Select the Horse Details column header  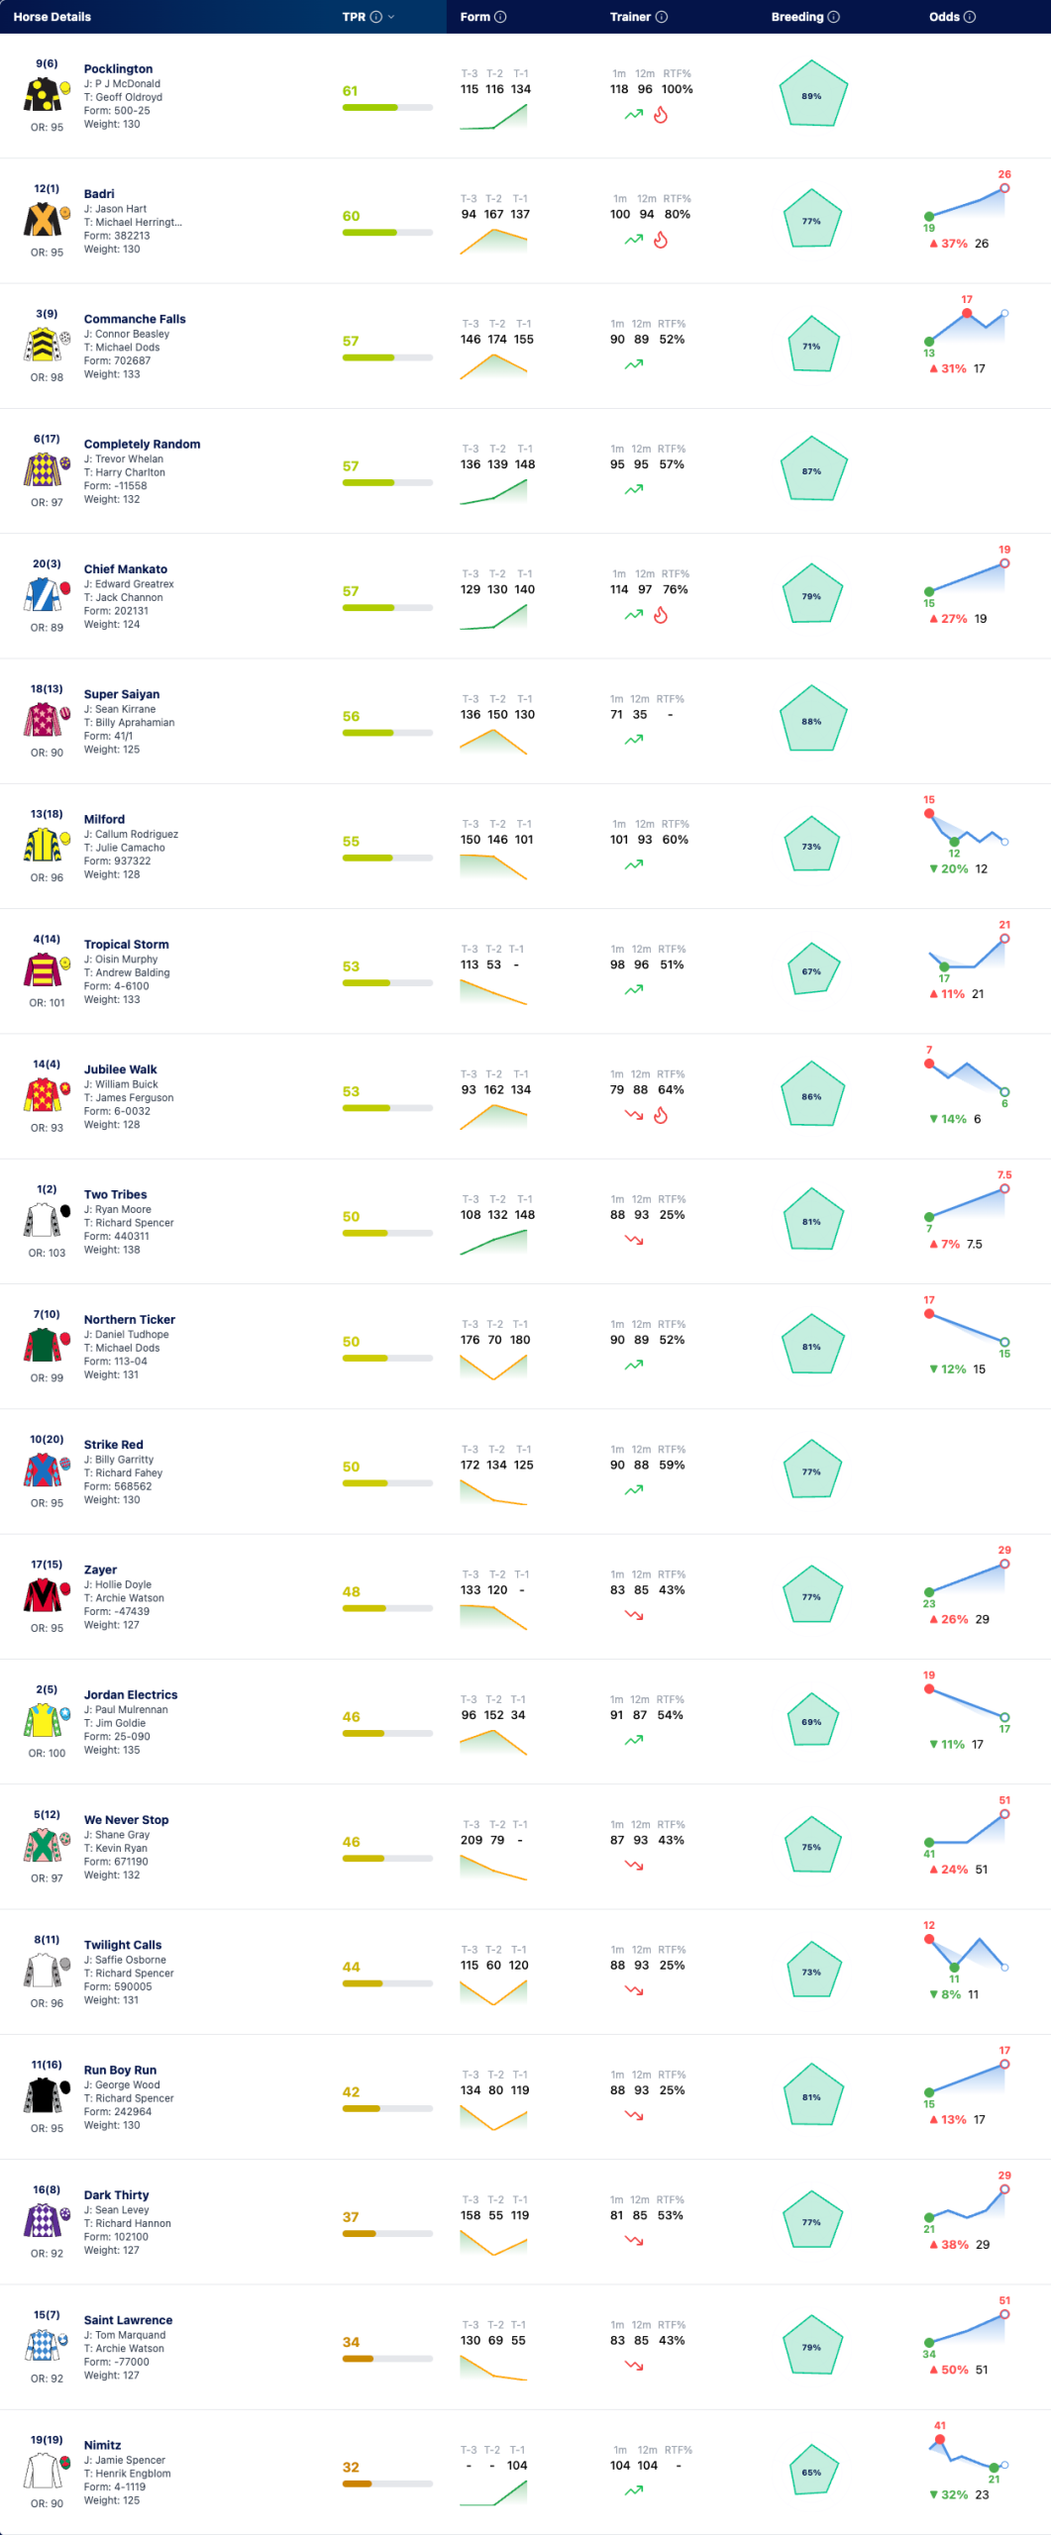(52, 17)
